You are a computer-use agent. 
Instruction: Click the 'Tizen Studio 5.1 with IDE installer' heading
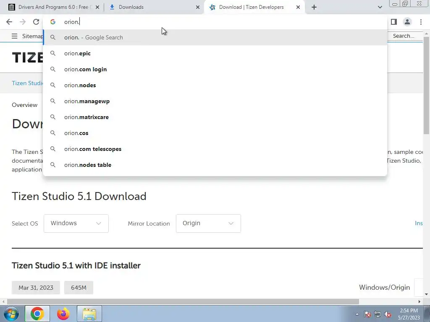pos(76,265)
